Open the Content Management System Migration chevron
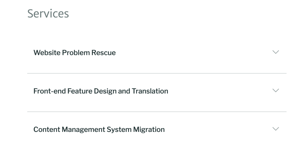Image resolution: width=296 pixels, height=149 pixels. [276, 129]
